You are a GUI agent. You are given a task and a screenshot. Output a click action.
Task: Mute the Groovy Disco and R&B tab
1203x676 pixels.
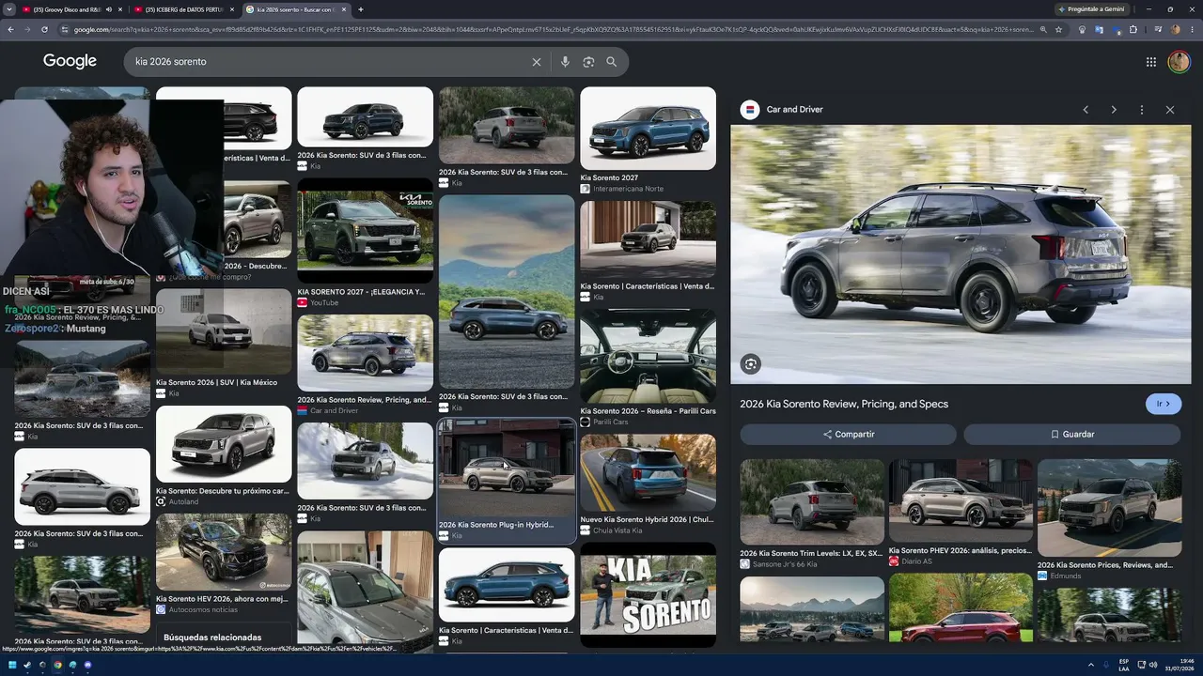click(109, 9)
